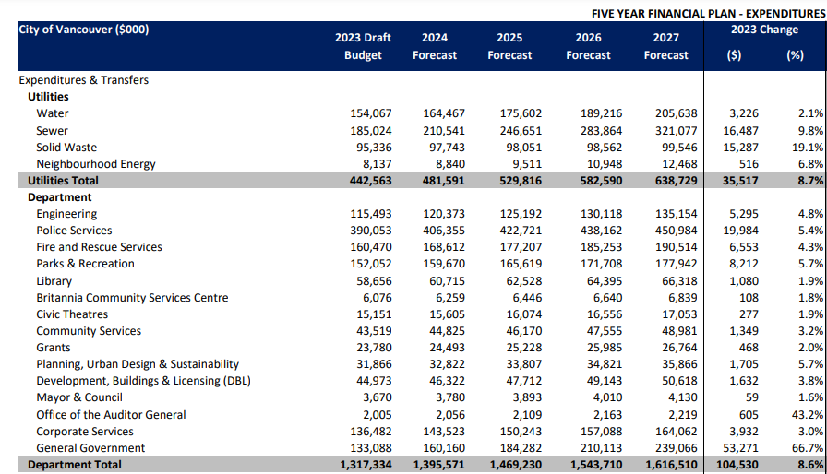Image resolution: width=827 pixels, height=474 pixels.
Task: Click the 'Department Total' row label
Action: 75,465
